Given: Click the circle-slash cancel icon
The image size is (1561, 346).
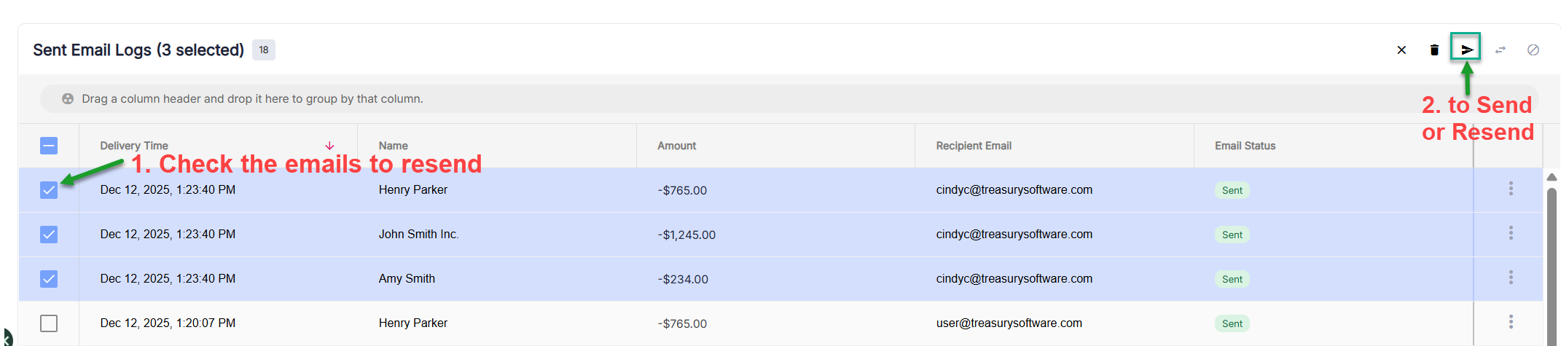Looking at the screenshot, I should pos(1533,50).
